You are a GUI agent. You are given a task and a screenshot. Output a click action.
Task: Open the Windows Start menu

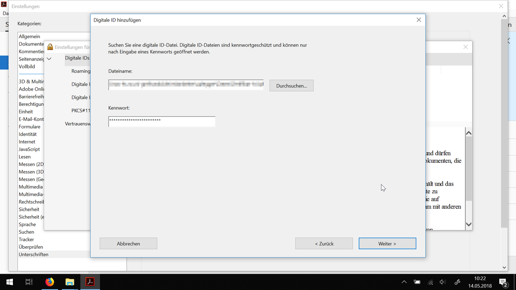9,282
